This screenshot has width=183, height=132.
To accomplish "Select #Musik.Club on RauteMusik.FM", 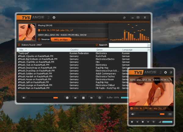I will coord(82,65).
